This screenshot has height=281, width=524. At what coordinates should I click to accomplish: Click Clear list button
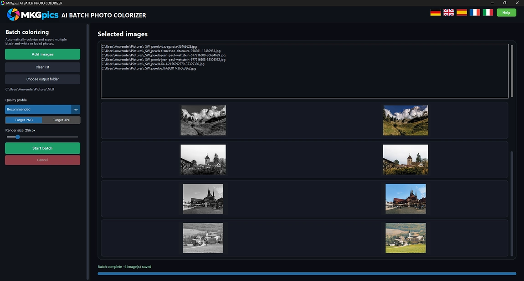point(42,67)
